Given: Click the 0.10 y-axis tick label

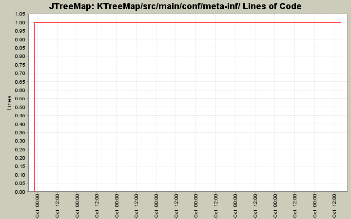Looking at the screenshot, I should pyautogui.click(x=20, y=175).
